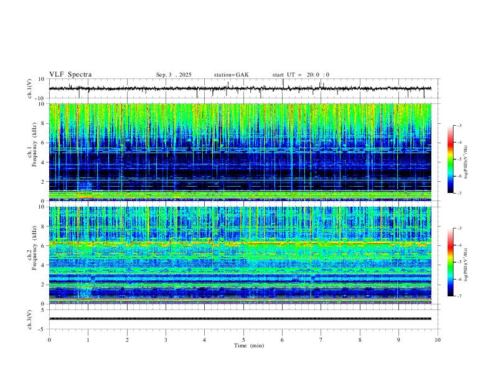Click time axis tick label "1"
Image resolution: width=493 pixels, height=381 pixels.
(88, 340)
